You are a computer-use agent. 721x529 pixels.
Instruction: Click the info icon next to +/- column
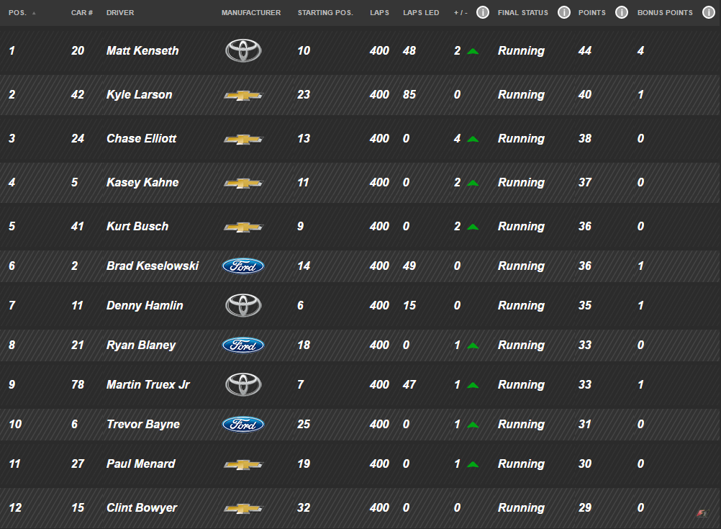[483, 12]
